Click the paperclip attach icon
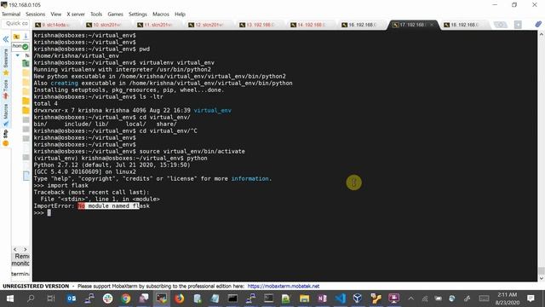This screenshot has height=307, width=545. click(538, 25)
